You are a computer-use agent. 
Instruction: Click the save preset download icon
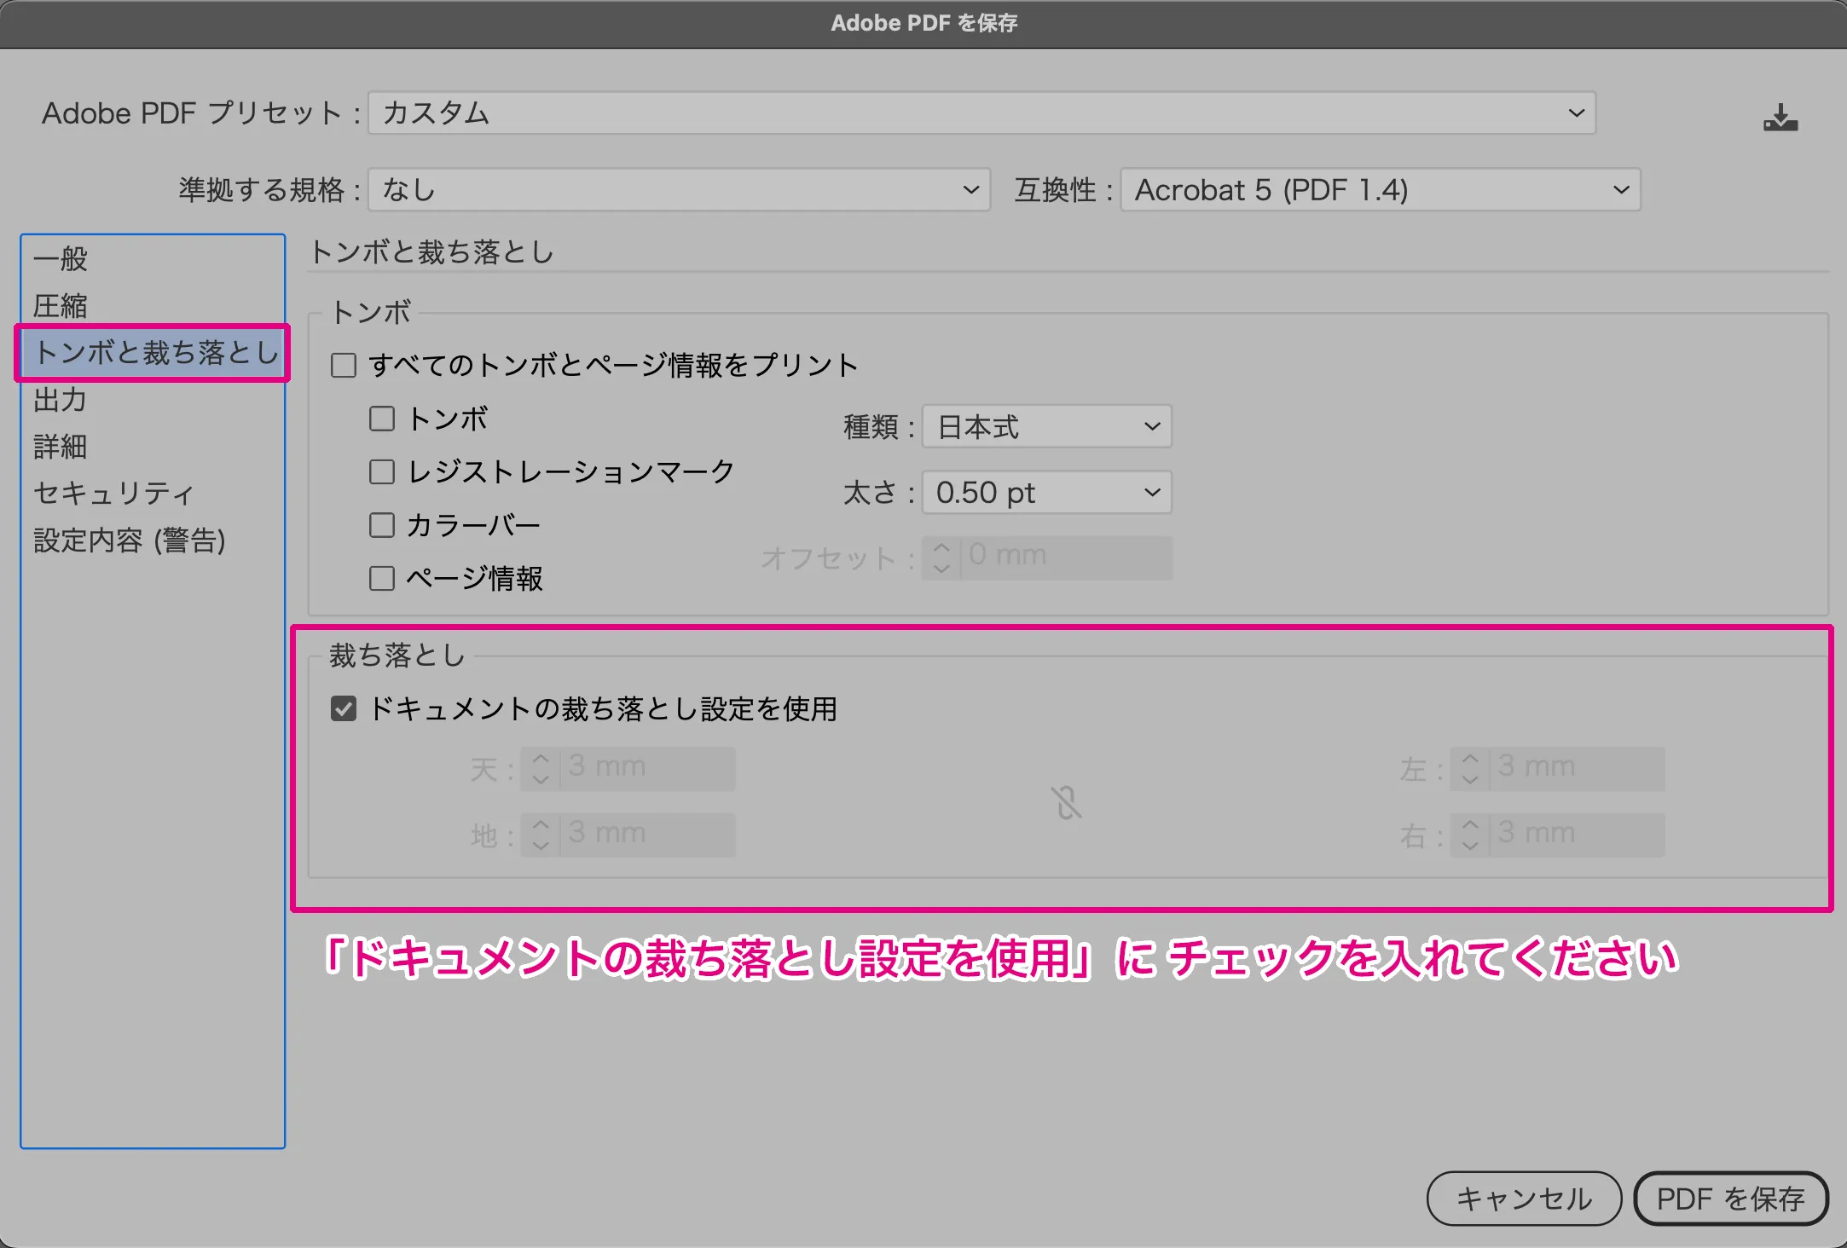coord(1780,117)
